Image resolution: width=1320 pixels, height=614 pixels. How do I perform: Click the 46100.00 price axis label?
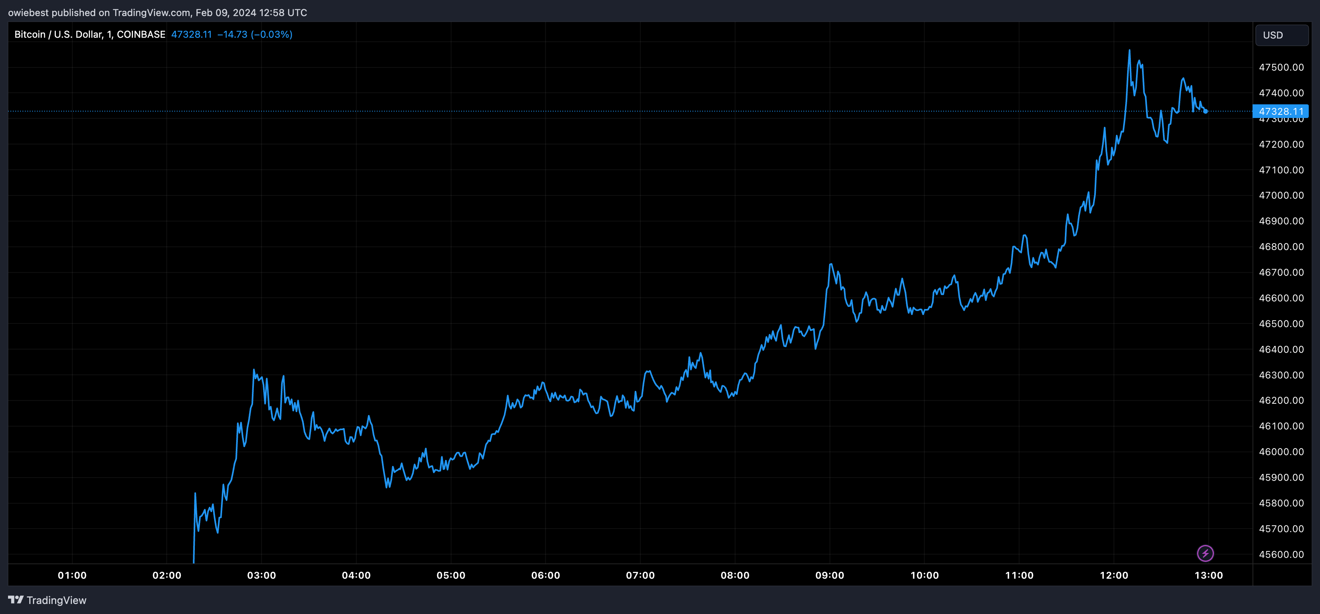tap(1281, 425)
